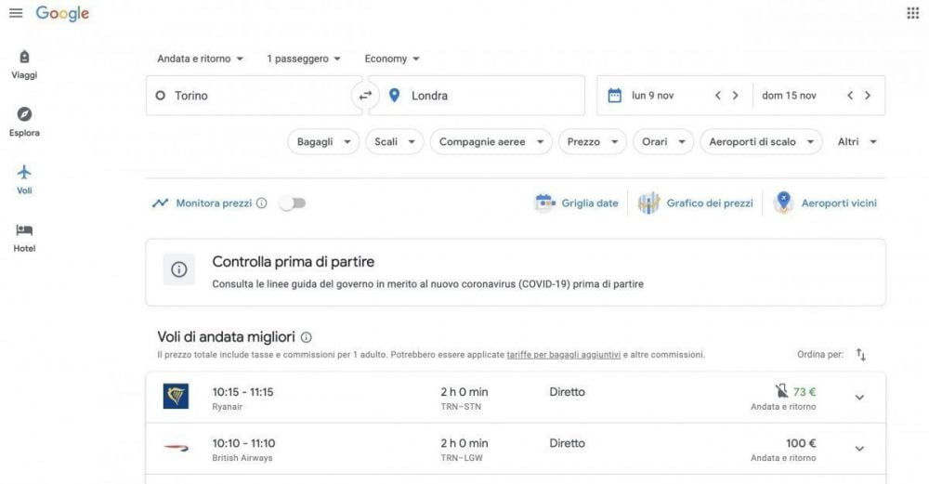Open tariffe per bagagli aggiuntivi link
Screen dimensions: 929x484
564,355
